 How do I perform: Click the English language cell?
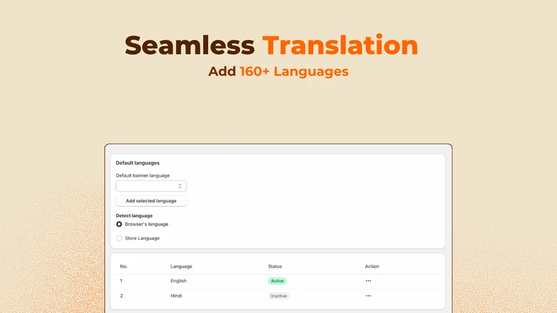[x=178, y=281]
